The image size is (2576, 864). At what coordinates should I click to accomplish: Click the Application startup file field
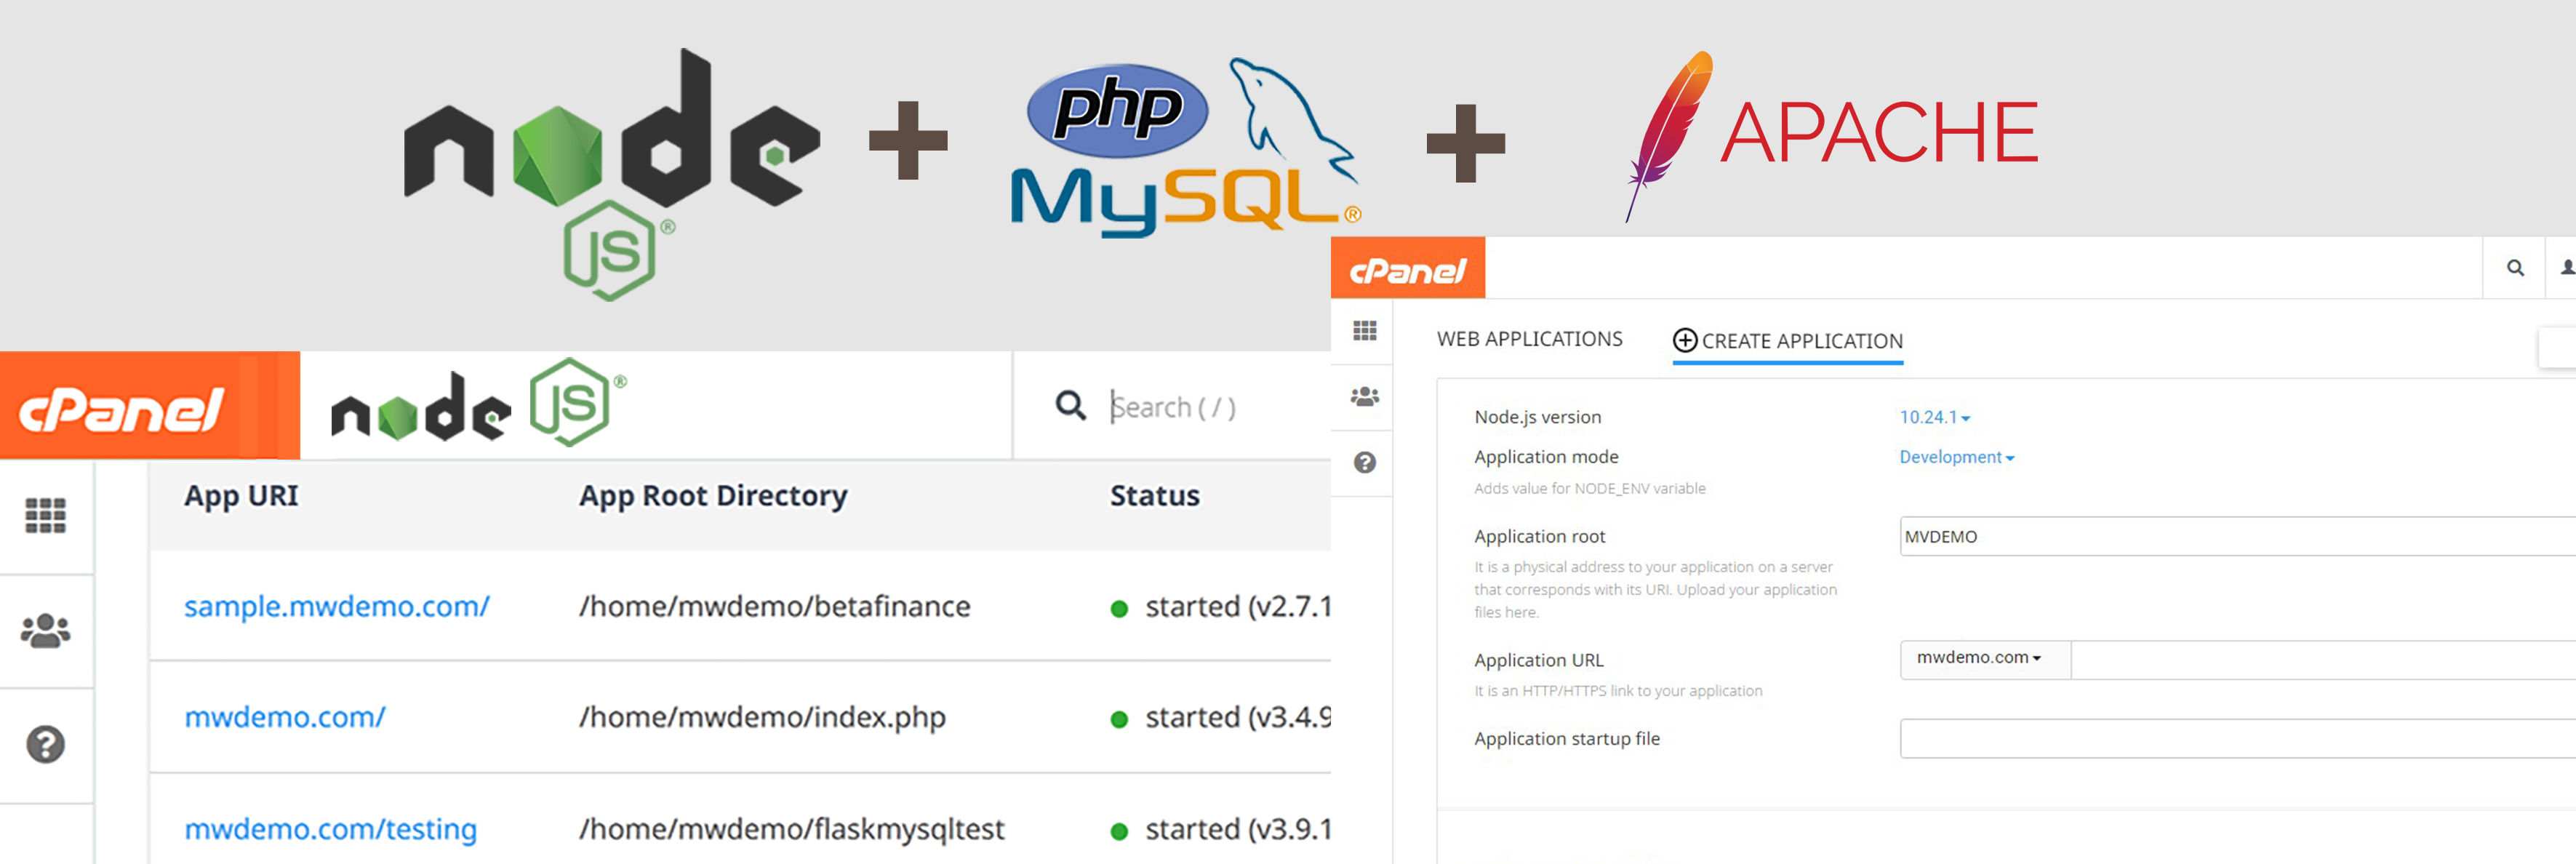[x=2237, y=739]
